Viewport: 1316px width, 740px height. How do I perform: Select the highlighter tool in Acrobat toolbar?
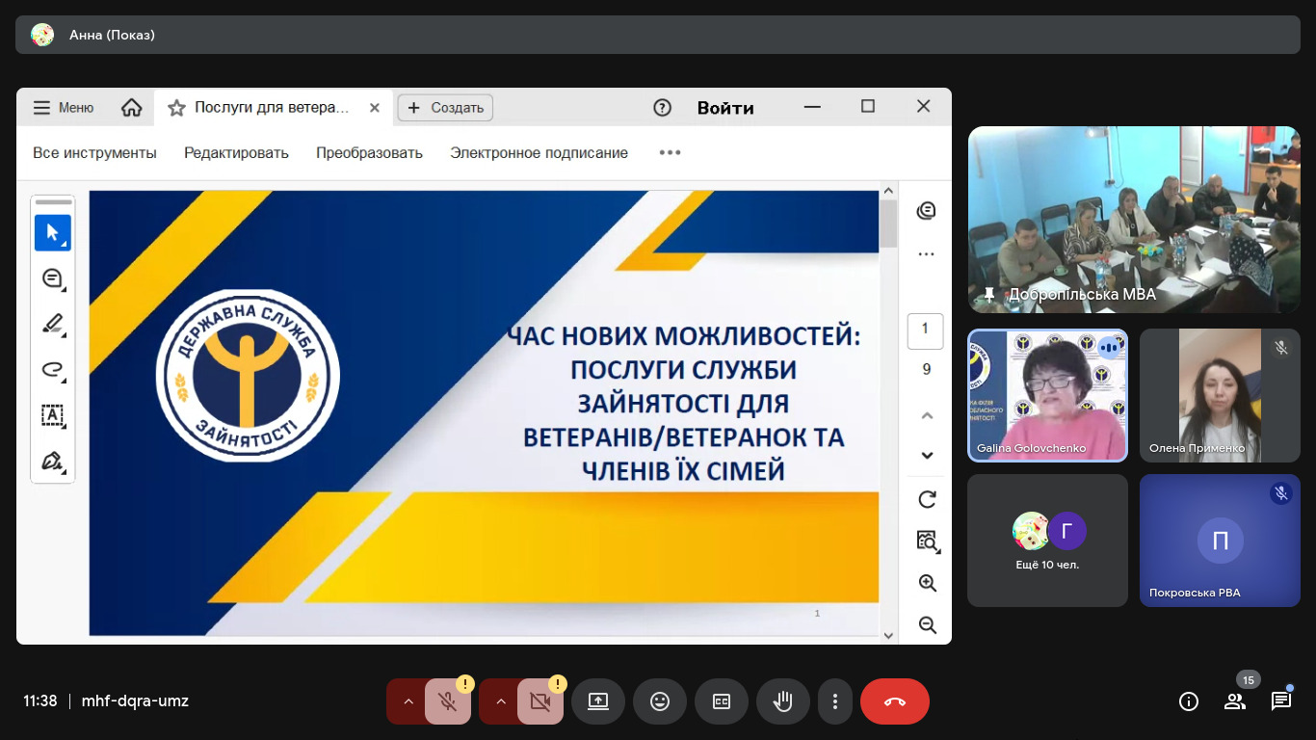pyautogui.click(x=53, y=324)
